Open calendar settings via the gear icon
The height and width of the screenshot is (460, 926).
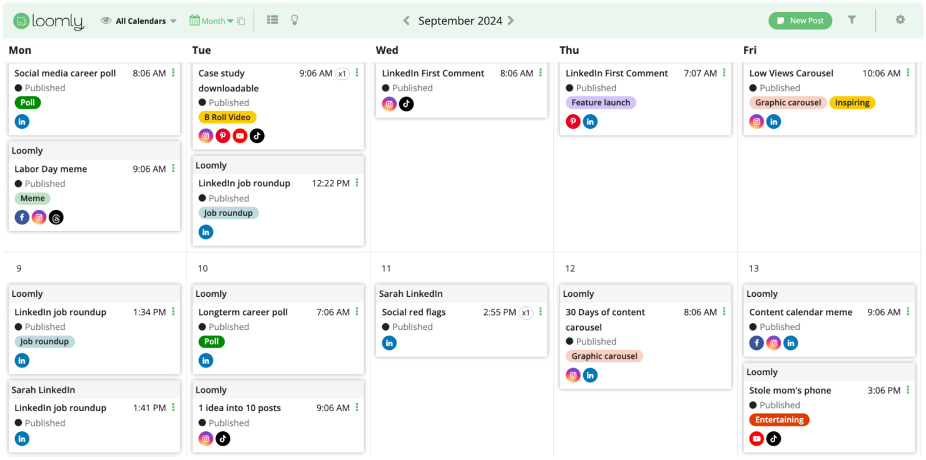coord(900,19)
